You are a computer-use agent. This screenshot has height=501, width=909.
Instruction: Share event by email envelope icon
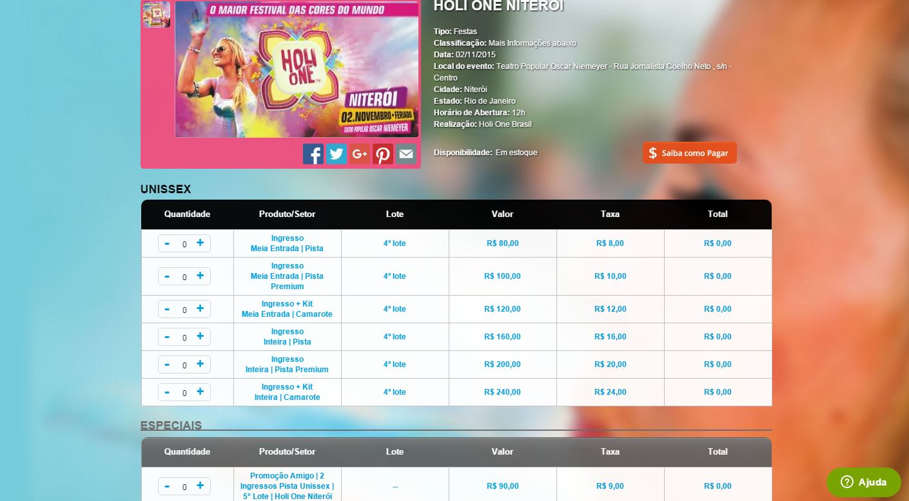[406, 154]
